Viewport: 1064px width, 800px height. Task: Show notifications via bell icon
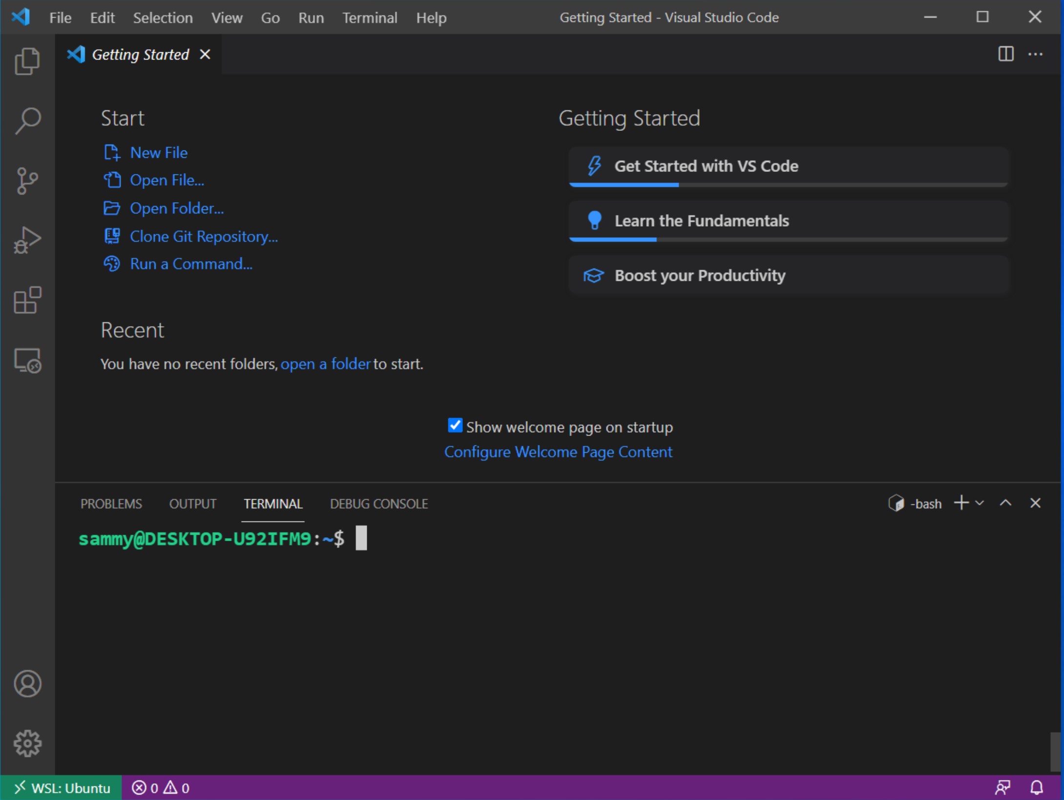click(x=1037, y=788)
